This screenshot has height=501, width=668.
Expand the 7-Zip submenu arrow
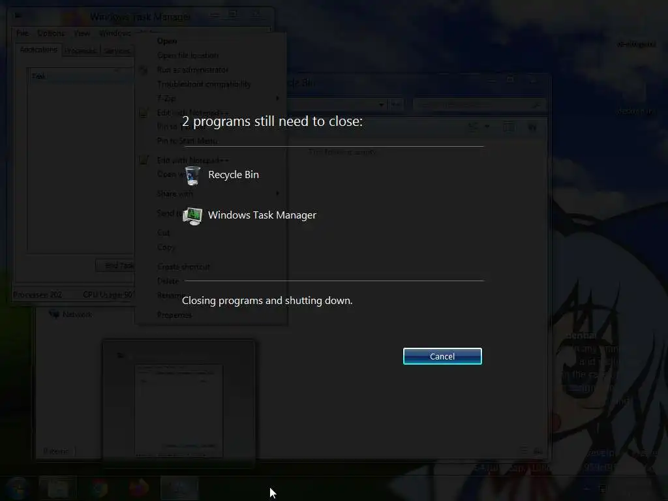tap(278, 99)
